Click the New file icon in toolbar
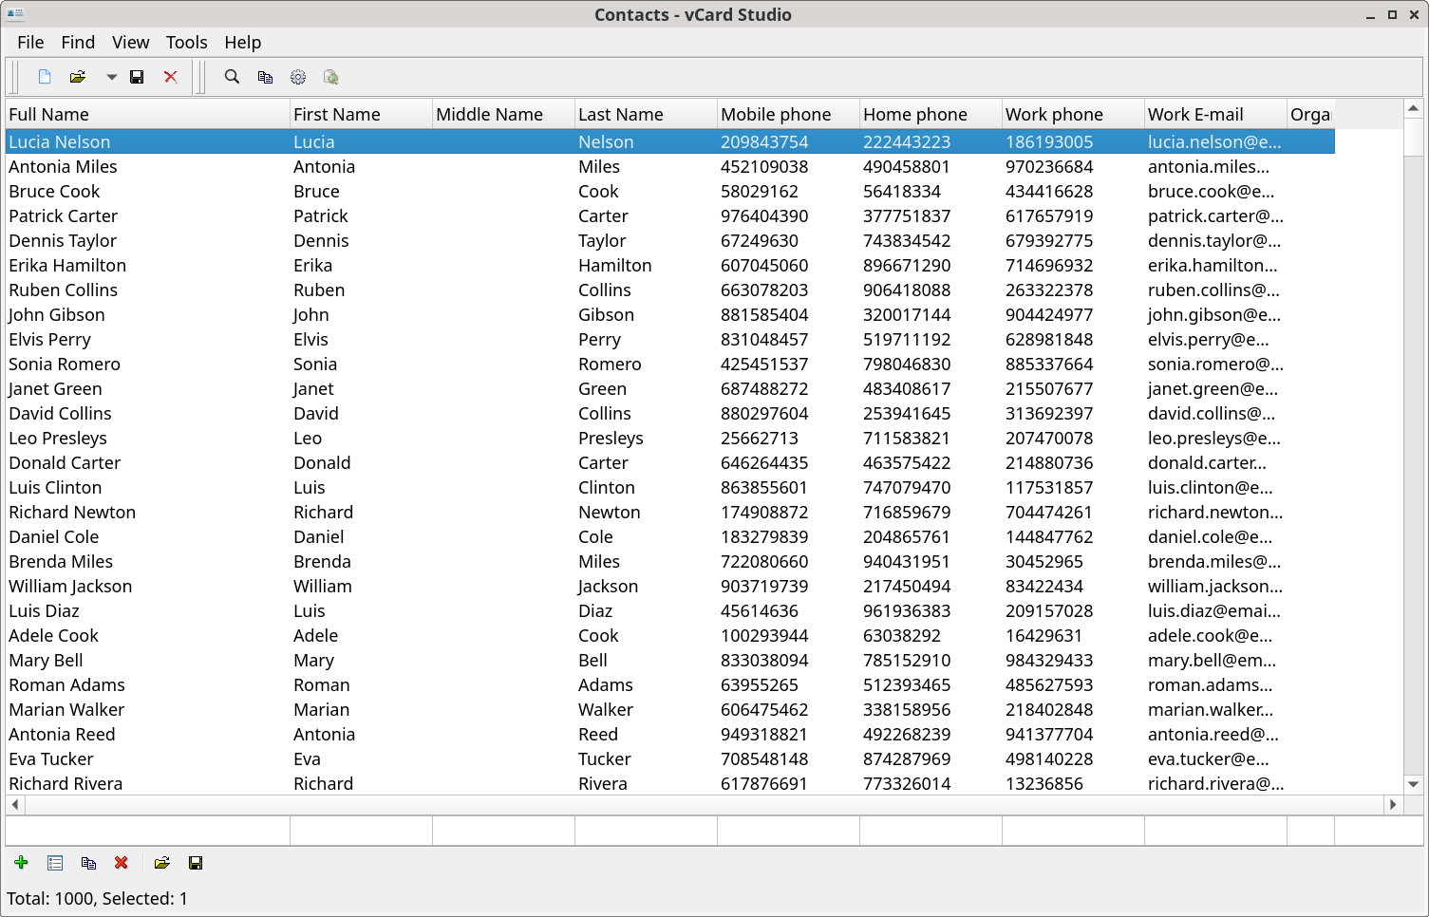Image resolution: width=1429 pixels, height=917 pixels. click(45, 77)
